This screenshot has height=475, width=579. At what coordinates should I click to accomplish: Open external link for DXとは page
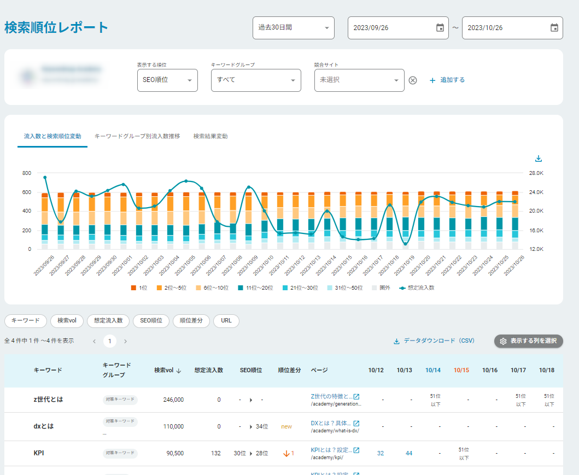pos(356,424)
